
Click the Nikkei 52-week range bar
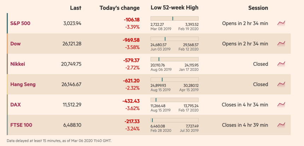click(x=174, y=59)
